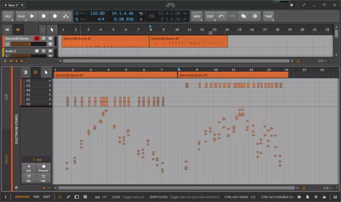The width and height of the screenshot is (341, 202).
Task: Stop the transport
Action: pos(44,16)
